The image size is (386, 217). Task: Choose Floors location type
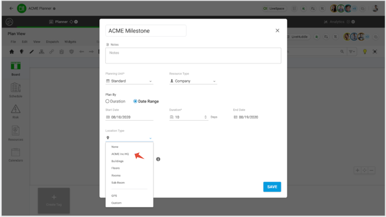click(115, 168)
